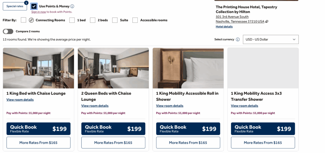Click the external link icon beside address

[267, 21]
